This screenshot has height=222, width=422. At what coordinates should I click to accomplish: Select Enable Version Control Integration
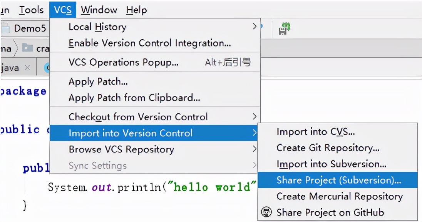tap(149, 43)
